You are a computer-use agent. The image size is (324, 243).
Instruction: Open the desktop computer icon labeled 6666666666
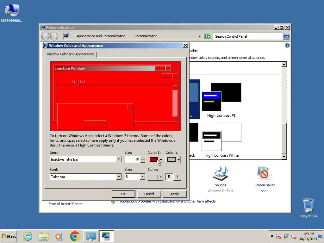12,13
